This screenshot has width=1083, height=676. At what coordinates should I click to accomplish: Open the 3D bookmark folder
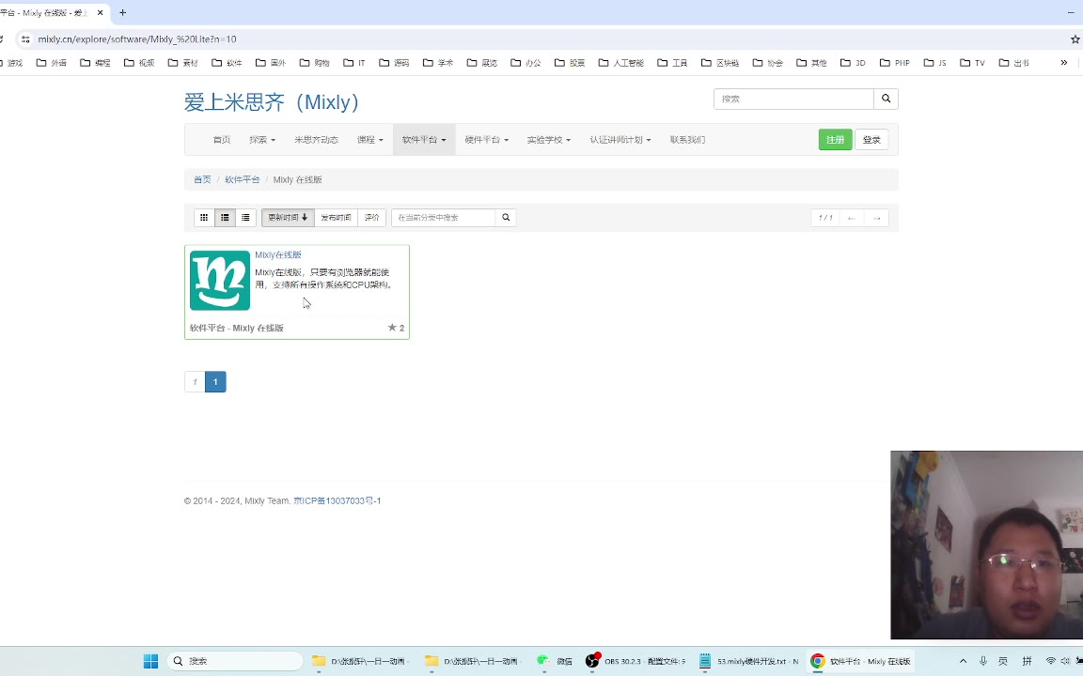(x=853, y=63)
